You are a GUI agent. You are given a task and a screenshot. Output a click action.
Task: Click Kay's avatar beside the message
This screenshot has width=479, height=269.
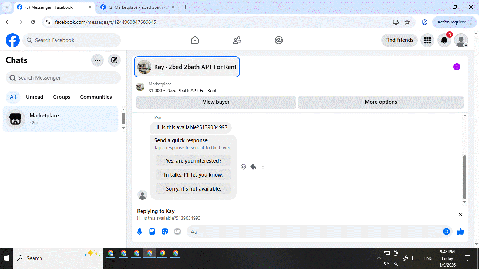click(x=142, y=195)
